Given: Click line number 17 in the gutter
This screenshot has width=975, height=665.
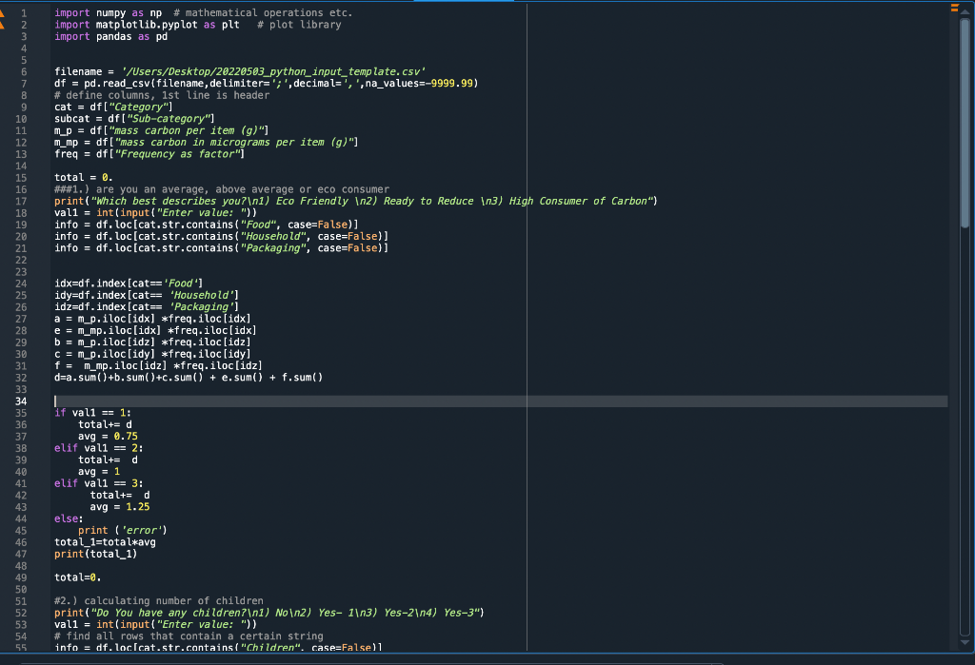Looking at the screenshot, I should [x=21, y=202].
